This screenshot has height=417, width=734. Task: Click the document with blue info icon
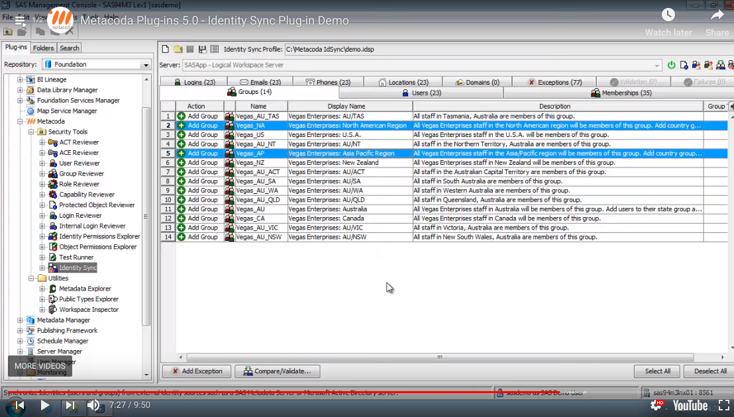(x=684, y=65)
